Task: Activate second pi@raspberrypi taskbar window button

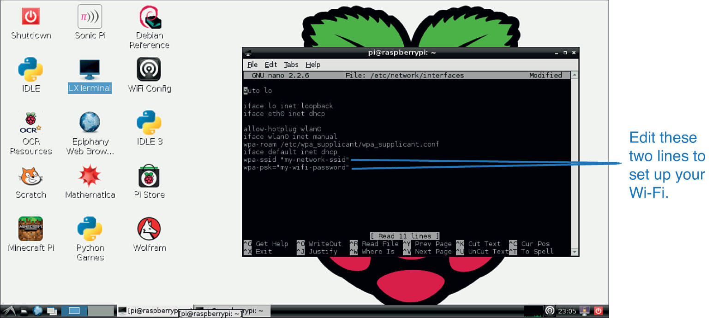Action: (232, 311)
